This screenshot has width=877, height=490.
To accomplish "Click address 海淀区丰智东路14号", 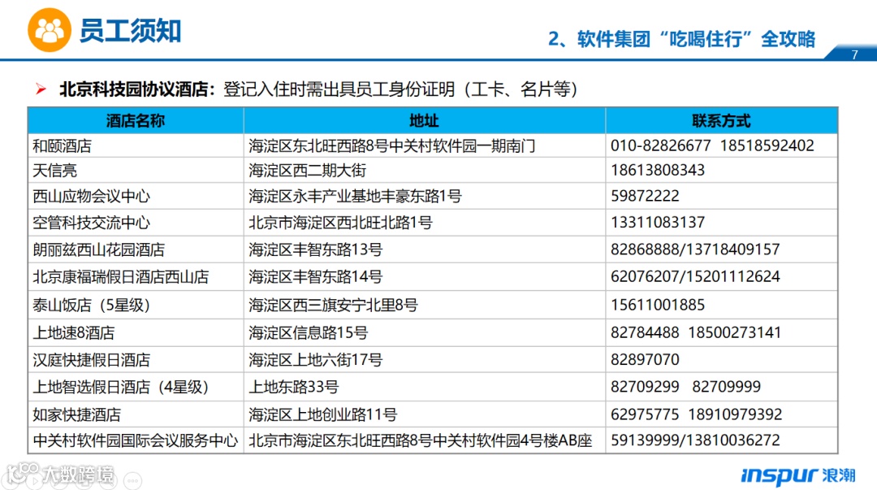I will (315, 276).
